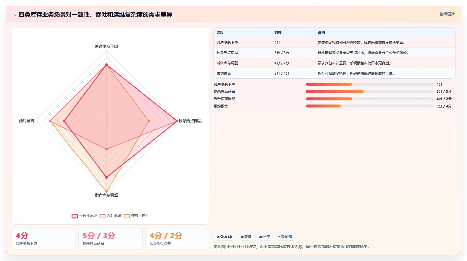Image resolution: width=467 pixels, height=261 pixels.
Task: Click the 秒杀热点商品 radar axis label
Action: (x=190, y=121)
